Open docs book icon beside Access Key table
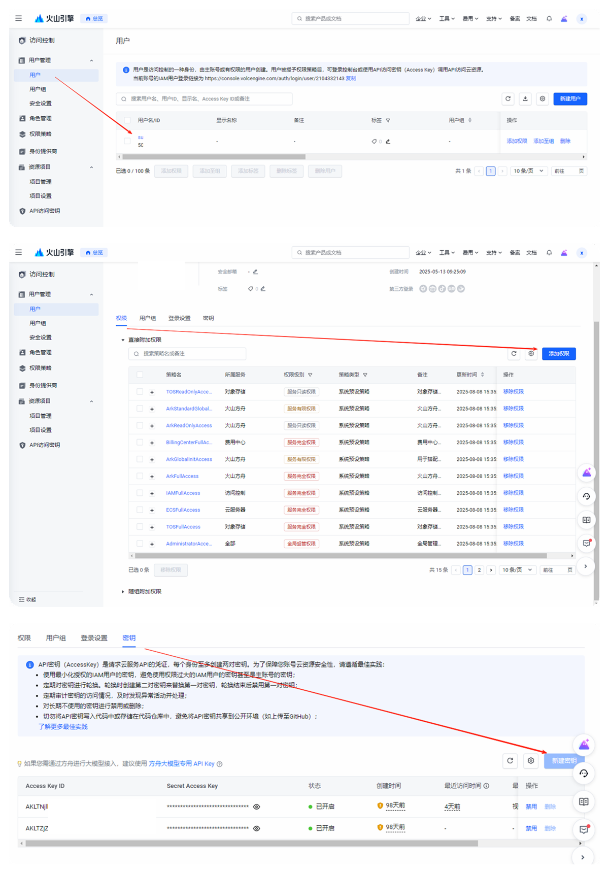This screenshot has width=609, height=873. (x=584, y=801)
